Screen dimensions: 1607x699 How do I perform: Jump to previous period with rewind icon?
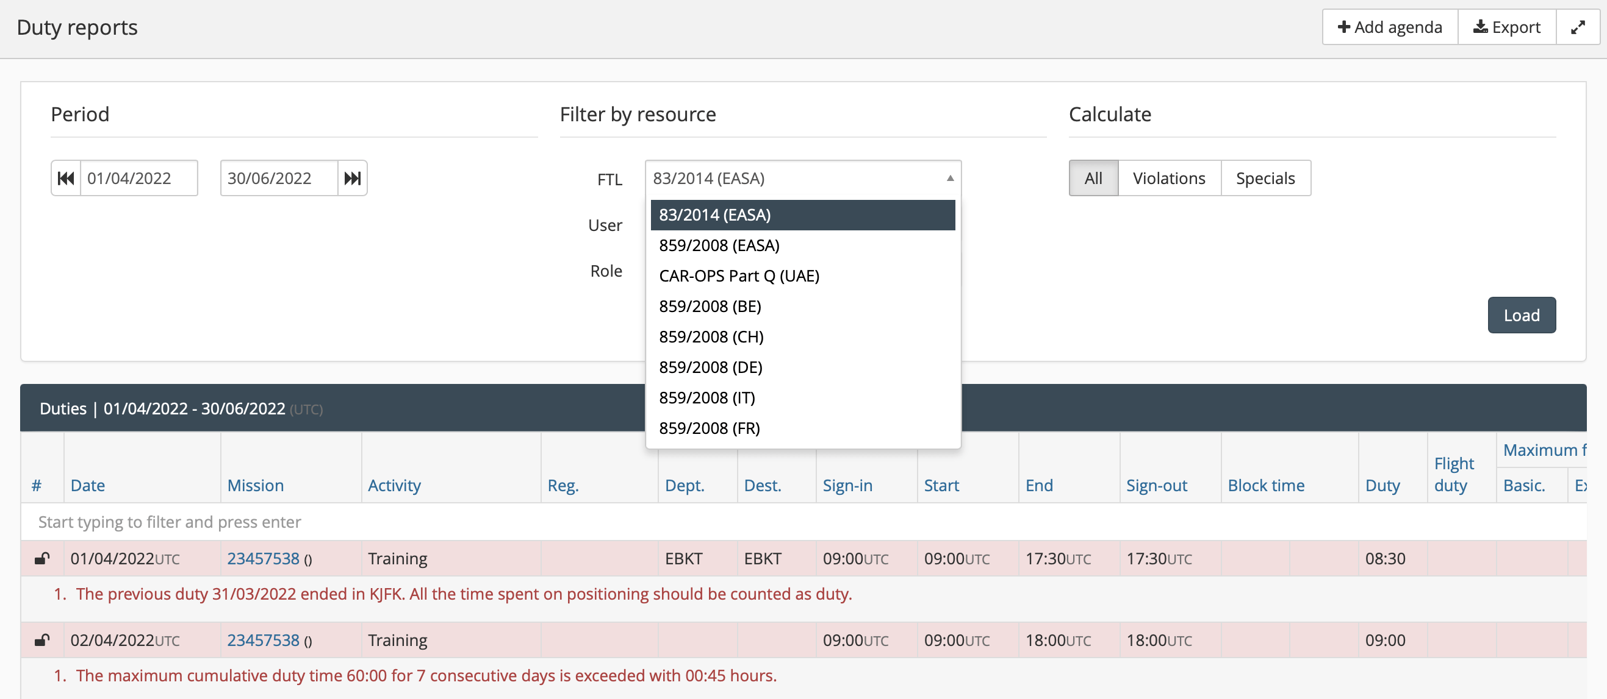click(66, 179)
